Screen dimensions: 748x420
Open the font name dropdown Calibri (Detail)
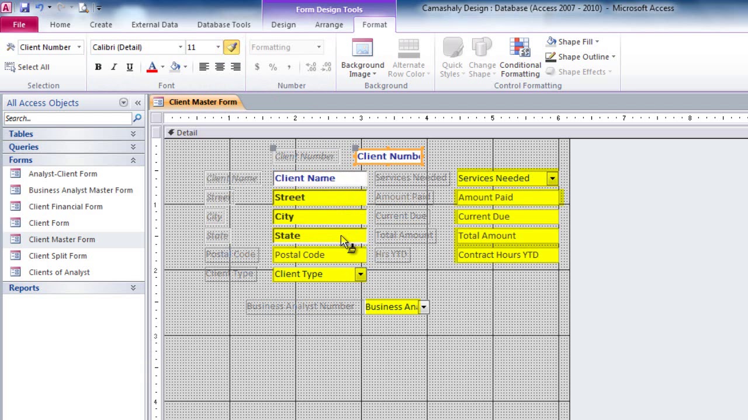(x=181, y=47)
